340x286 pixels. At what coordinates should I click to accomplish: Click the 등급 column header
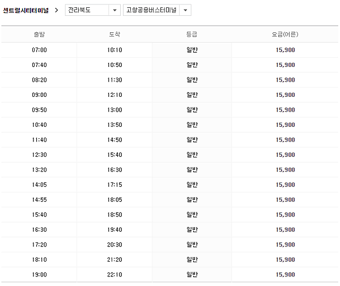(x=192, y=35)
